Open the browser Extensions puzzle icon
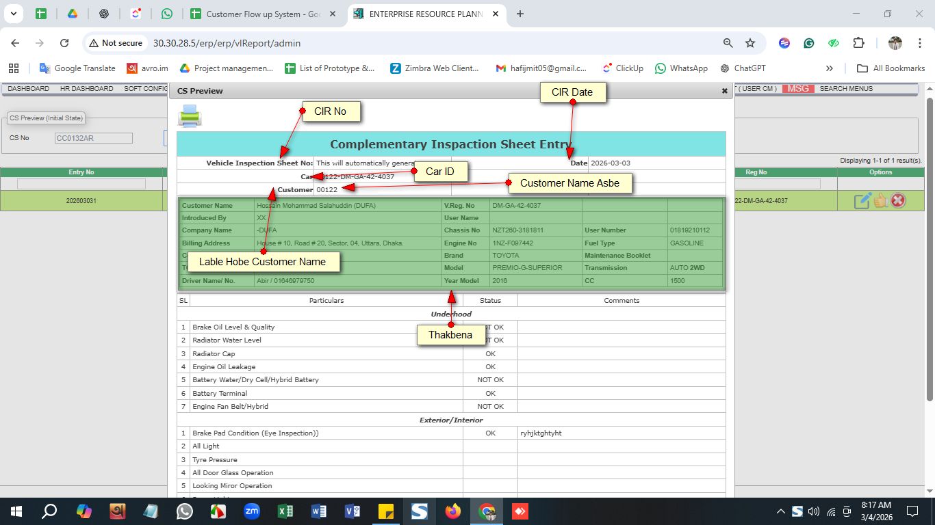Image resolution: width=935 pixels, height=525 pixels. pyautogui.click(x=858, y=43)
